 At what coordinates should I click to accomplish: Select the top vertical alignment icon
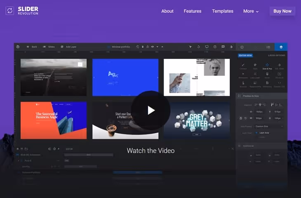[272, 105]
